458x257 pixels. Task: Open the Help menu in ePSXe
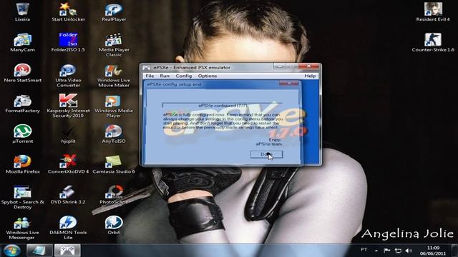(x=310, y=76)
